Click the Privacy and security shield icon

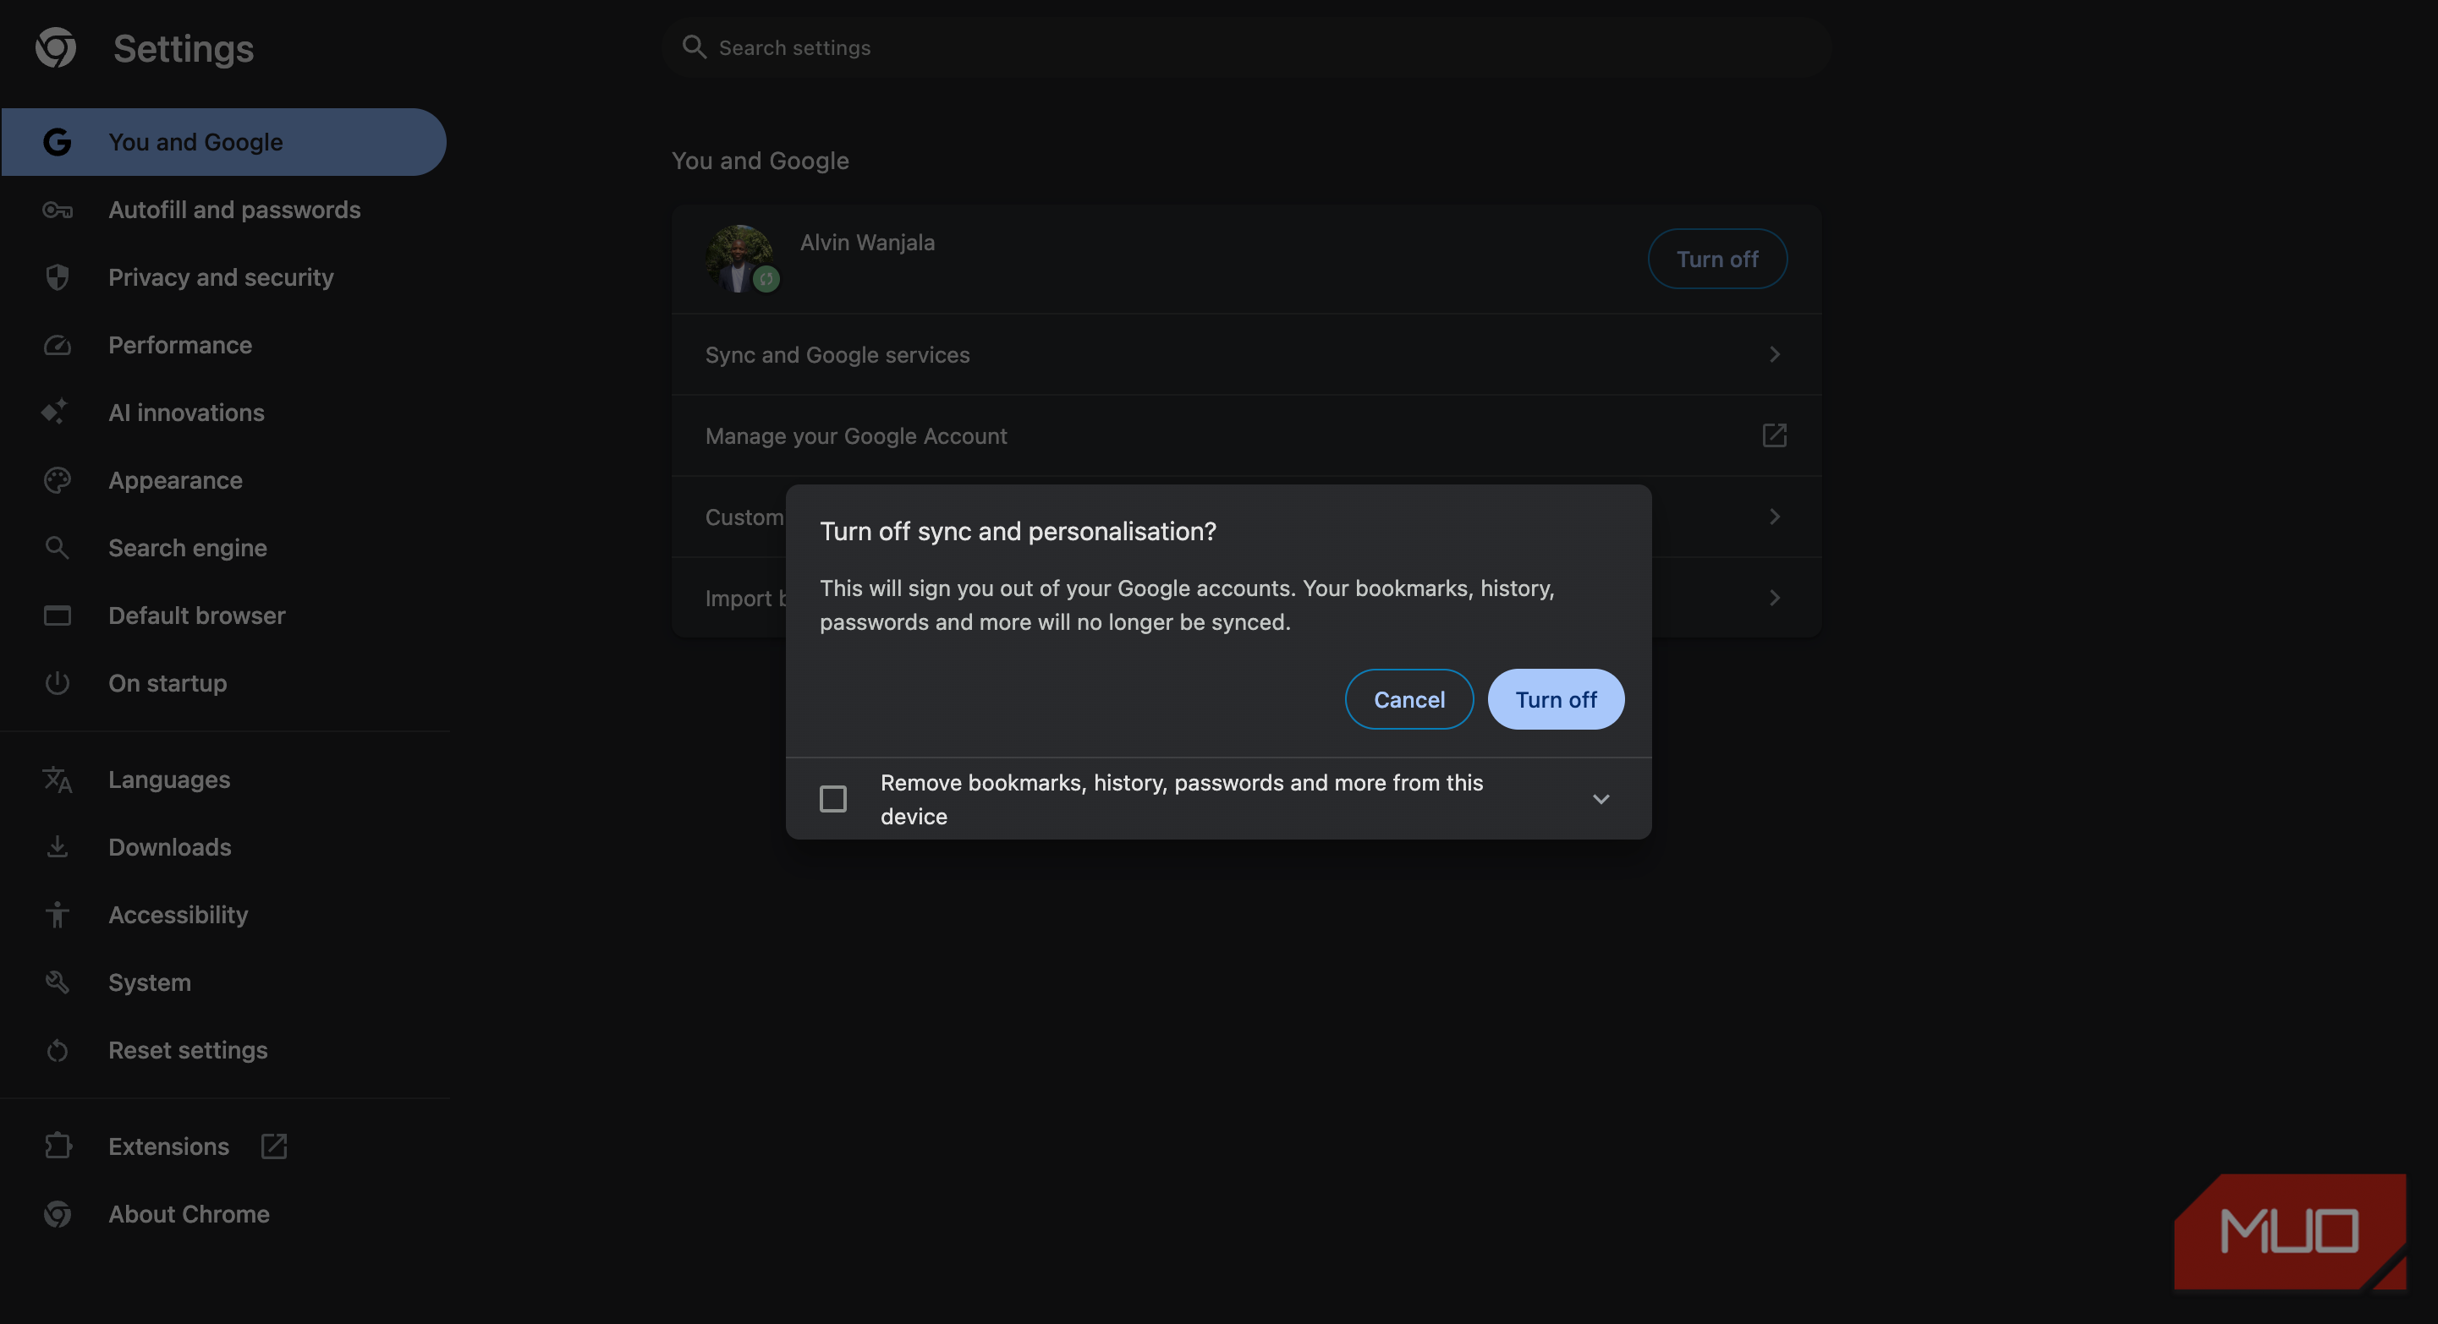[x=57, y=277]
